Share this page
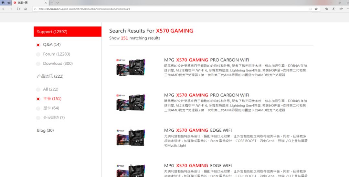The height and width of the screenshot is (177, 349). coord(341,9)
